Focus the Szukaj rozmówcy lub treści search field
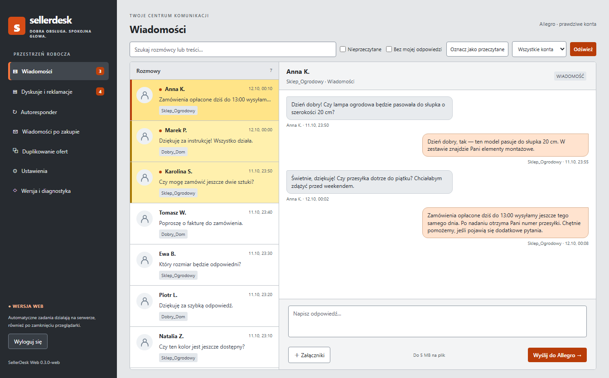The height and width of the screenshot is (378, 609). point(233,49)
